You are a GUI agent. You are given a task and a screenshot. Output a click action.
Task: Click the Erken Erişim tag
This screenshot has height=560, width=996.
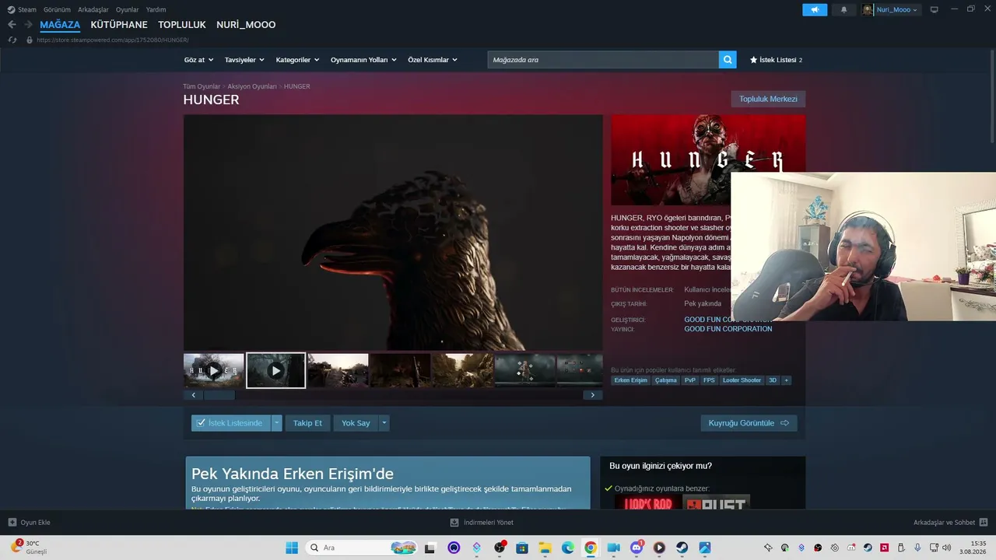pos(630,380)
